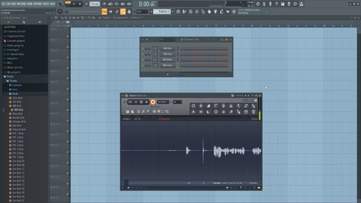361x203 pixels.
Task: Toggle recording countdown button
Action: tap(117, 4)
